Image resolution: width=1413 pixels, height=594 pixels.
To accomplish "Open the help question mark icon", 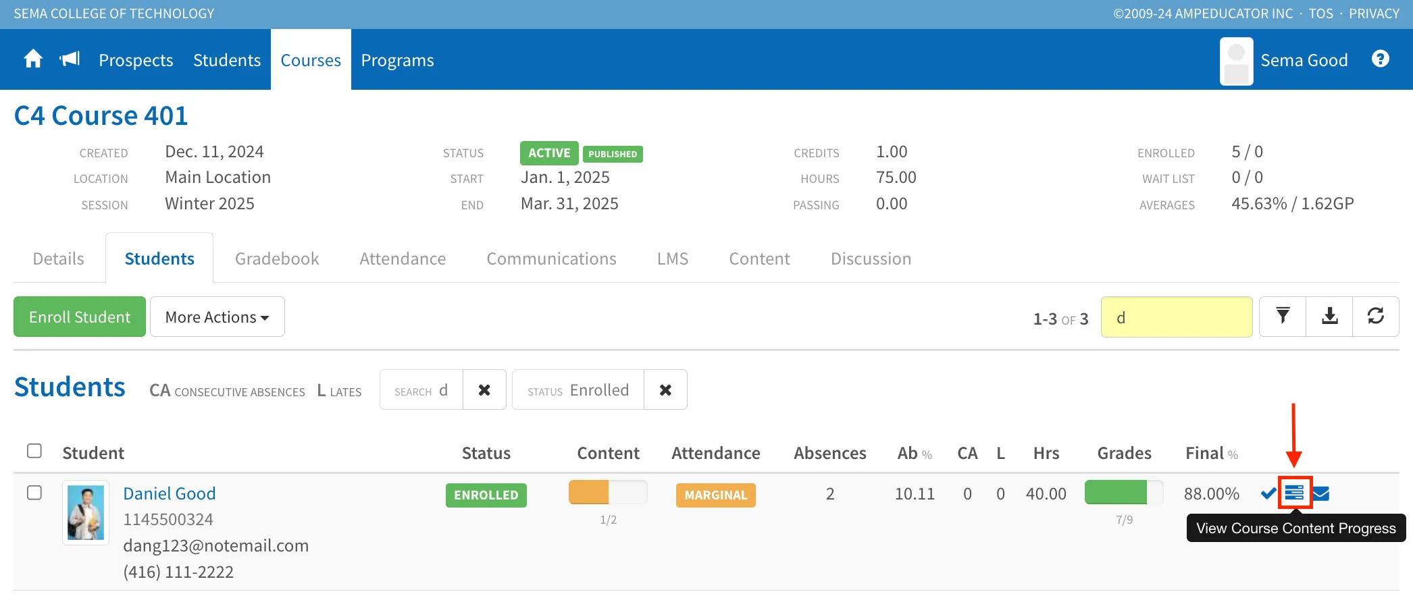I will (x=1381, y=59).
